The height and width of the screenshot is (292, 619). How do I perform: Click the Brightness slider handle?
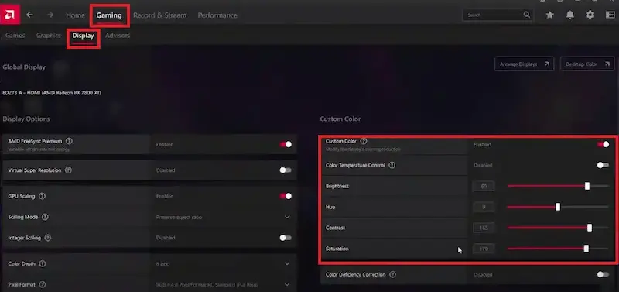point(587,186)
